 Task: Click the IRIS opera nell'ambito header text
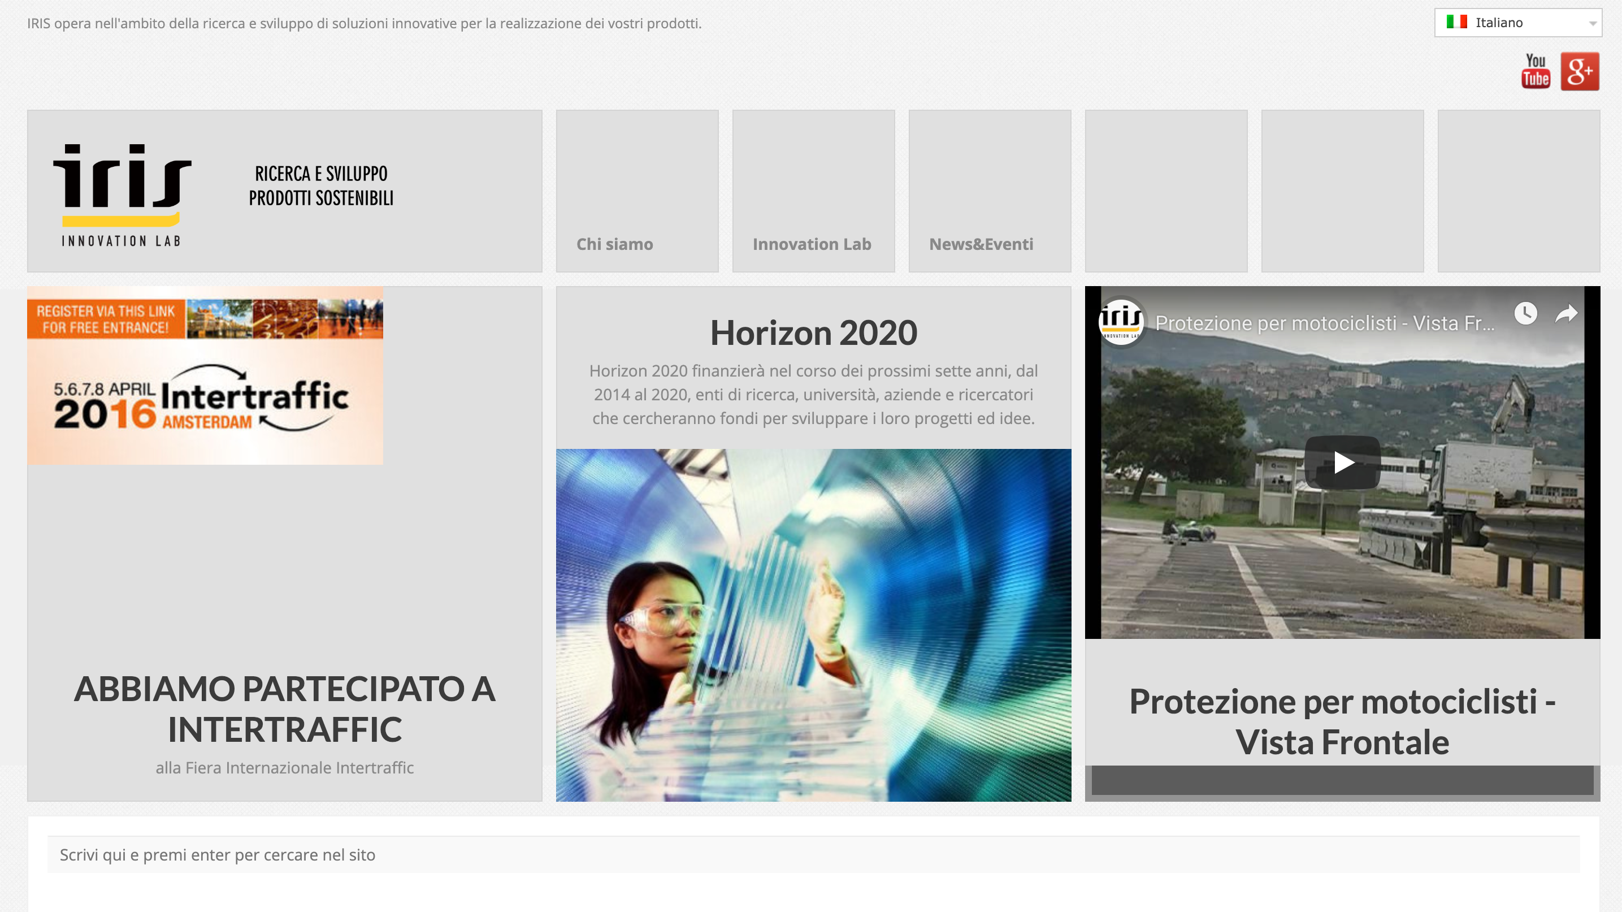click(364, 23)
